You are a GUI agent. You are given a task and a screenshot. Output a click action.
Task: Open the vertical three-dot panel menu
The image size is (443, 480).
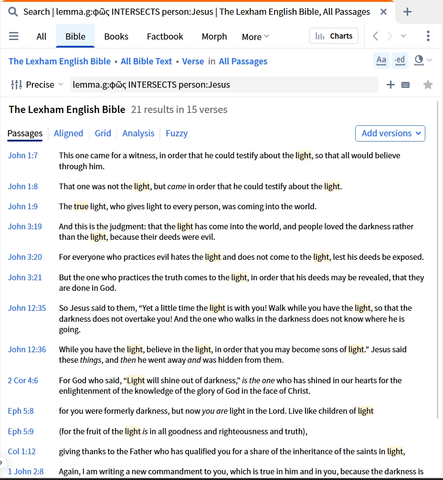click(x=428, y=36)
